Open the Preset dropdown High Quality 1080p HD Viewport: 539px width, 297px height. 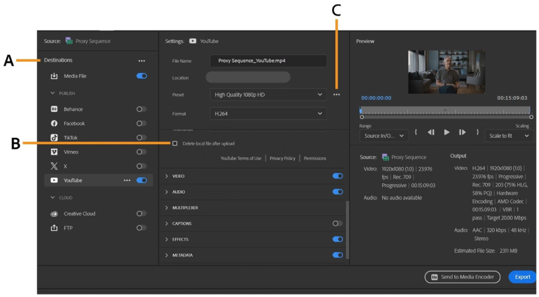[x=268, y=95]
